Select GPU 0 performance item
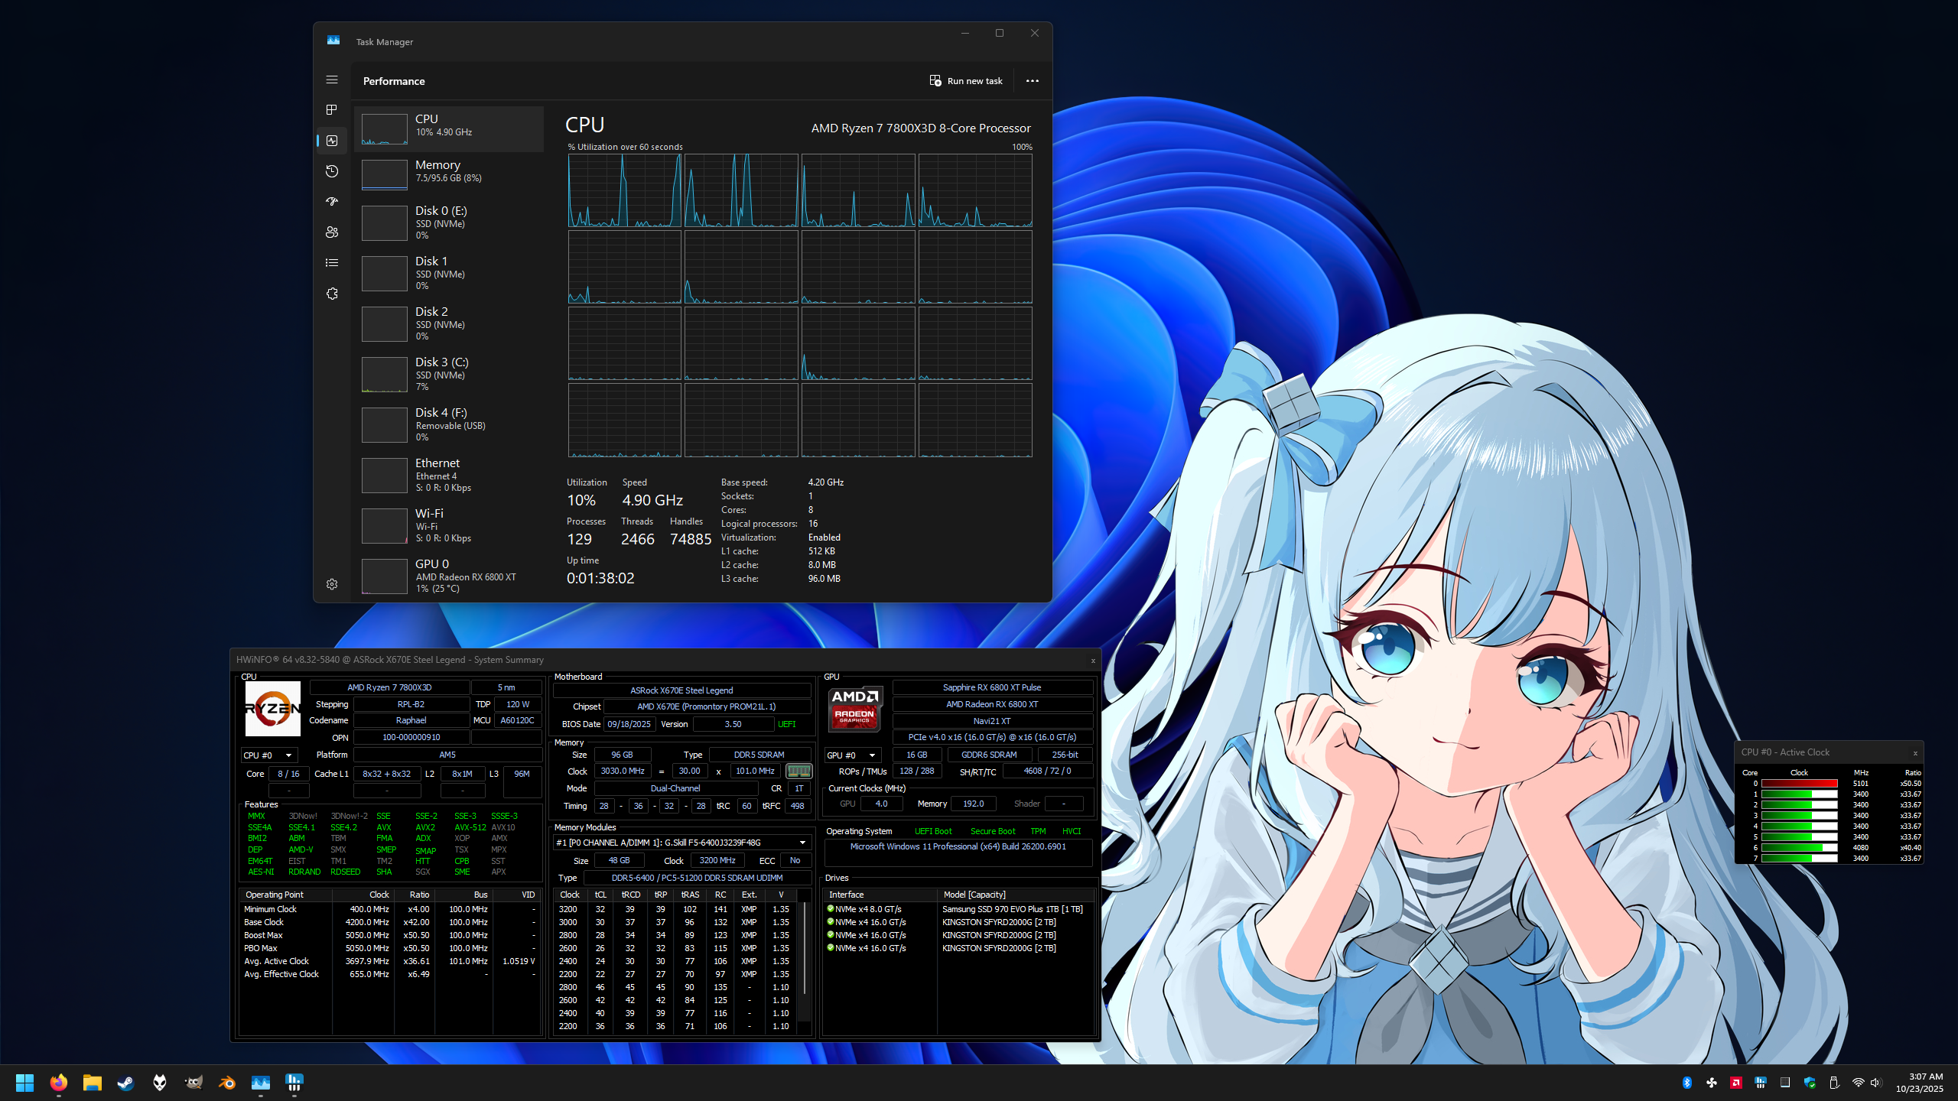The width and height of the screenshot is (1958, 1101). [449, 576]
